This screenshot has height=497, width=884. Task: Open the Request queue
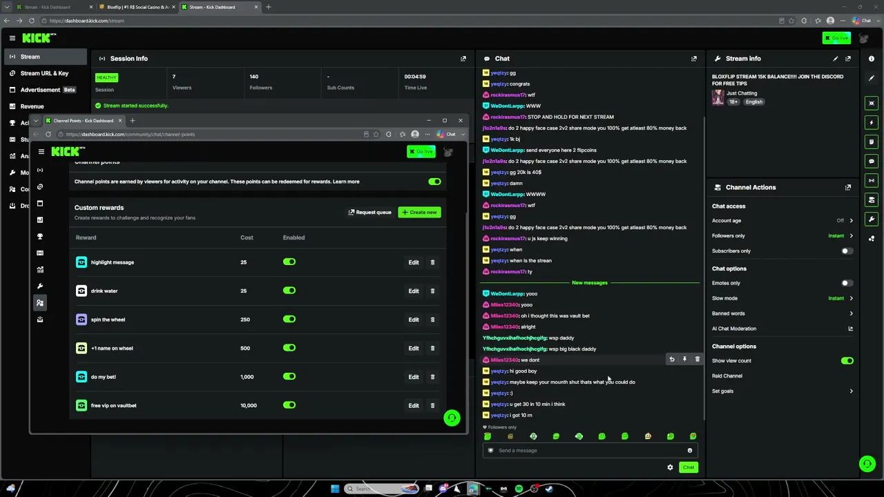370,212
